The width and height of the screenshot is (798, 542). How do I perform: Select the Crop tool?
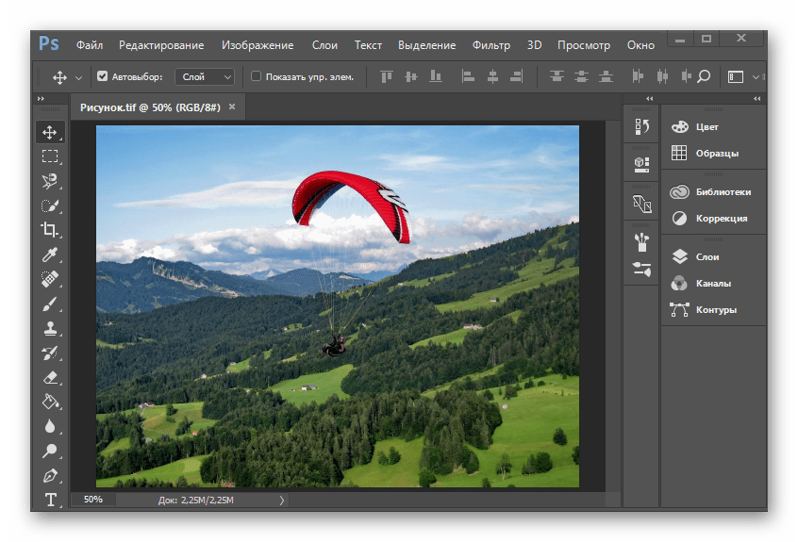point(49,230)
